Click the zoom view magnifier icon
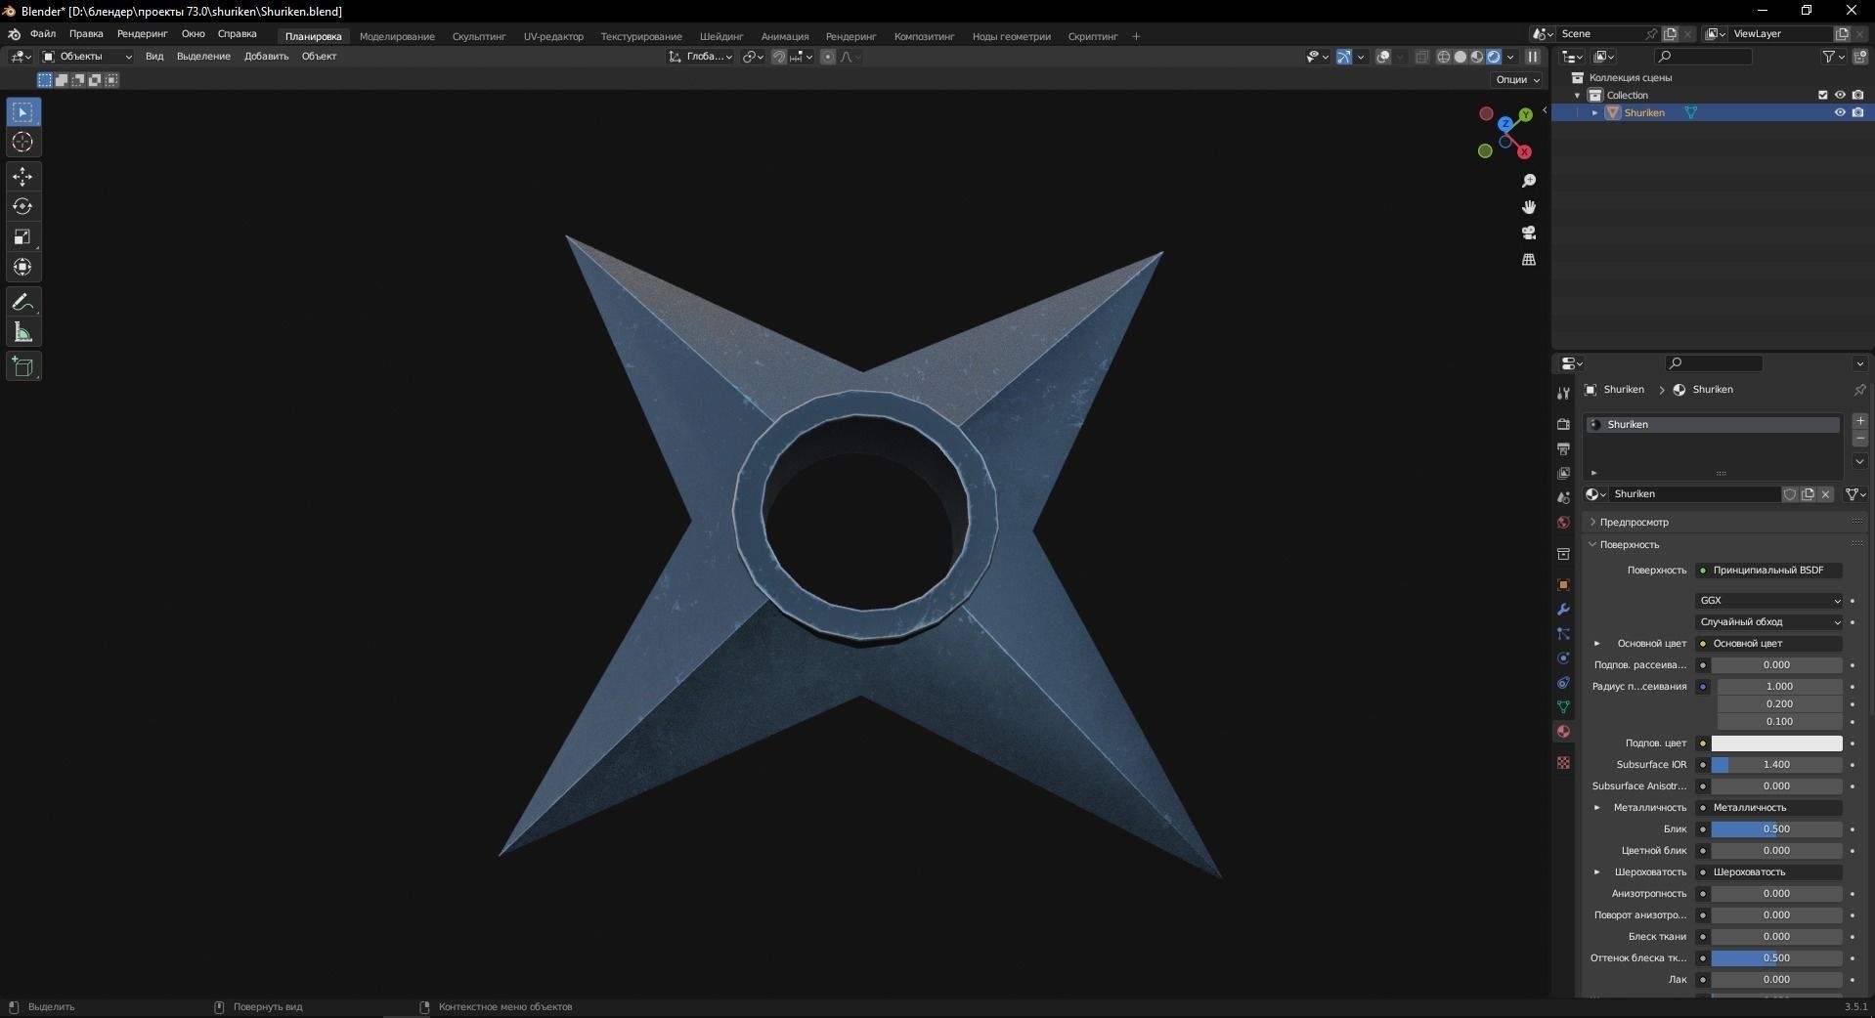This screenshot has height=1018, width=1875. [1529, 181]
